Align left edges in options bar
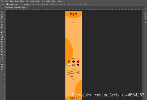The height and width of the screenshot is (100, 147). pos(42,4)
